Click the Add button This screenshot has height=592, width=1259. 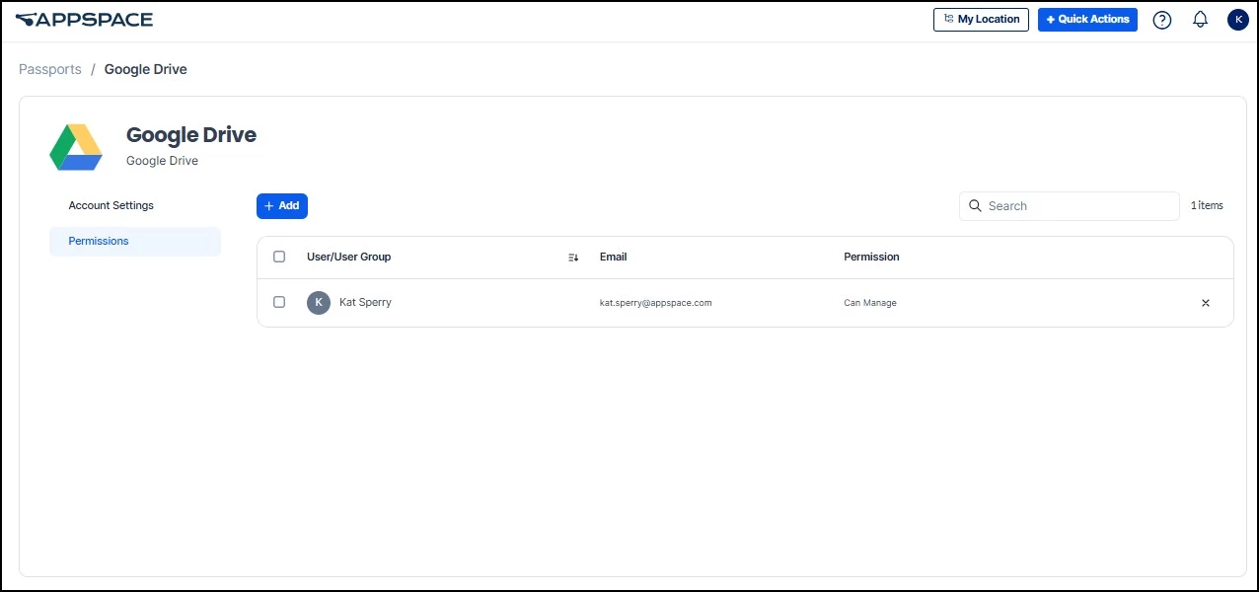click(282, 206)
